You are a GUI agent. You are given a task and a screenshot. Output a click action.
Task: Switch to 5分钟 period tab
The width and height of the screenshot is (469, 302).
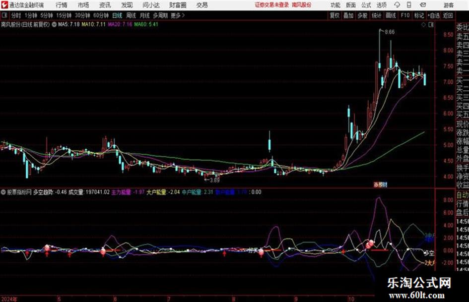click(x=47, y=15)
